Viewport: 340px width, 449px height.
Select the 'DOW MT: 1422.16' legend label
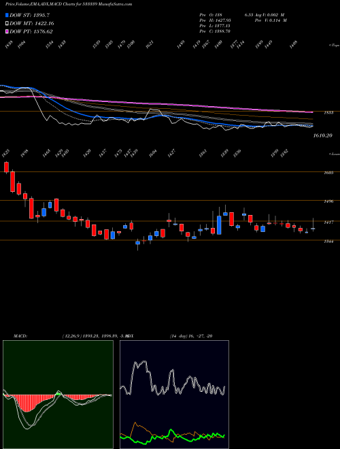32,24
